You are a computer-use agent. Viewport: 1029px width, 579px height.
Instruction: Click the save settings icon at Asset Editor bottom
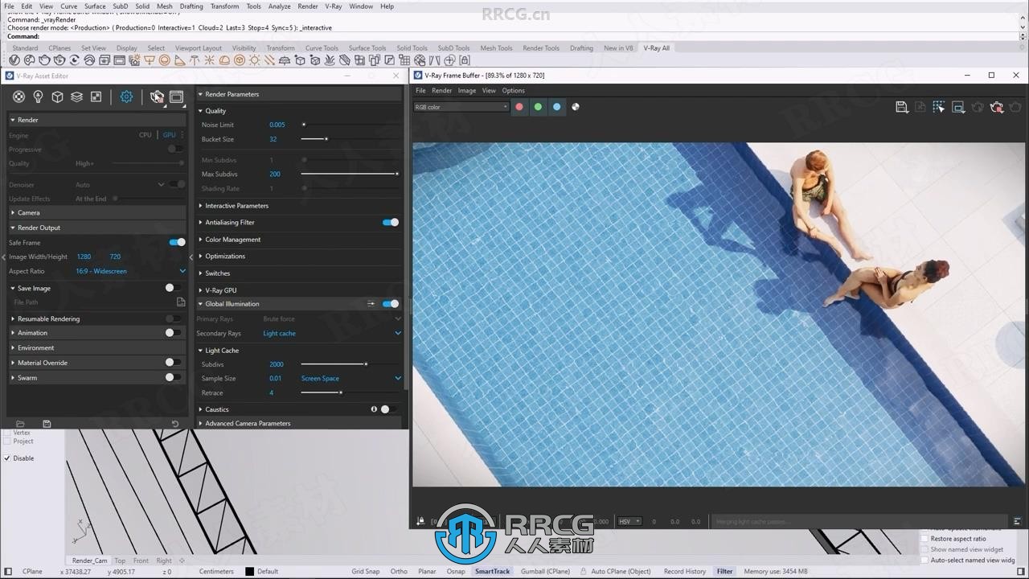click(47, 424)
